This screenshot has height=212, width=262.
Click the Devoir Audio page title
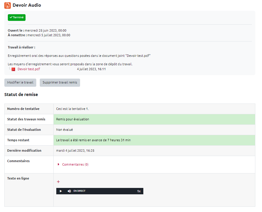(x=27, y=5)
